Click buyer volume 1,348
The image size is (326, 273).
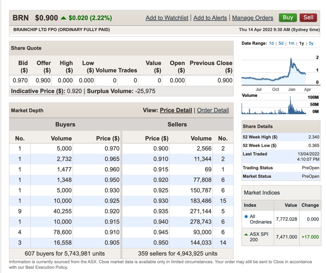coord(64,180)
